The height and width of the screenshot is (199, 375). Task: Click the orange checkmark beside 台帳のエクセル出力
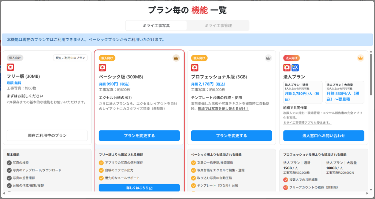point(101,170)
